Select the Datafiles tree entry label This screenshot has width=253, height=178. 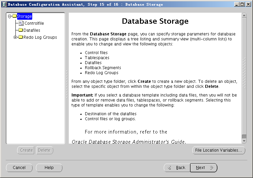[x=32, y=30]
